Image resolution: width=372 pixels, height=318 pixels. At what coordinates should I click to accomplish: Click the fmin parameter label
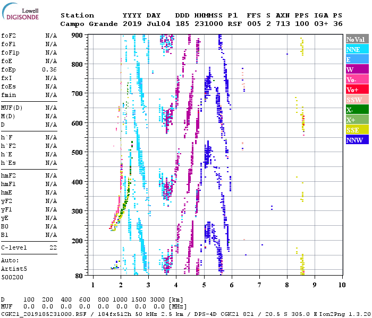coord(9,95)
